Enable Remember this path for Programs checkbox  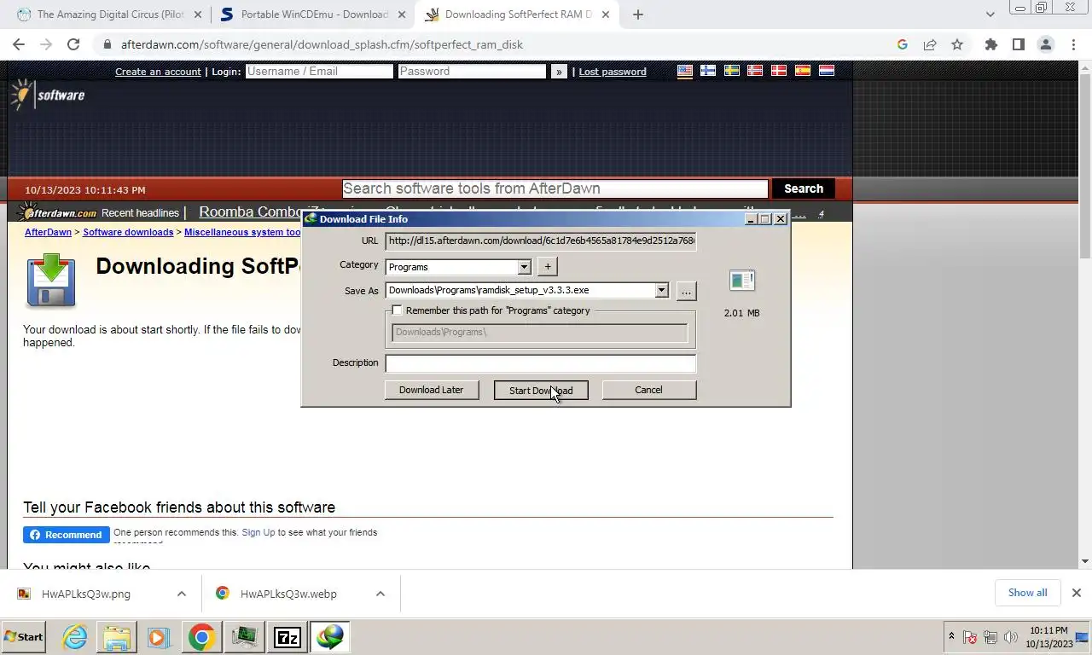pos(397,310)
